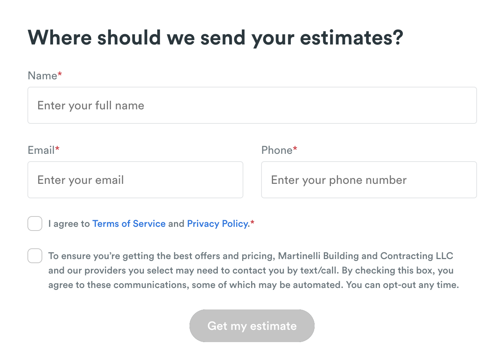
Task: Click the Name field label
Action: (42, 76)
